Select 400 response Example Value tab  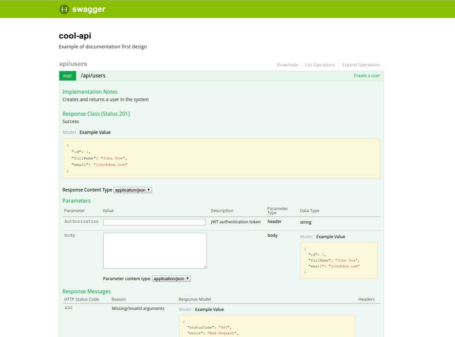click(209, 309)
